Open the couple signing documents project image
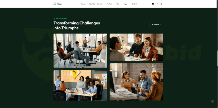 pyautogui.click(x=136, y=47)
